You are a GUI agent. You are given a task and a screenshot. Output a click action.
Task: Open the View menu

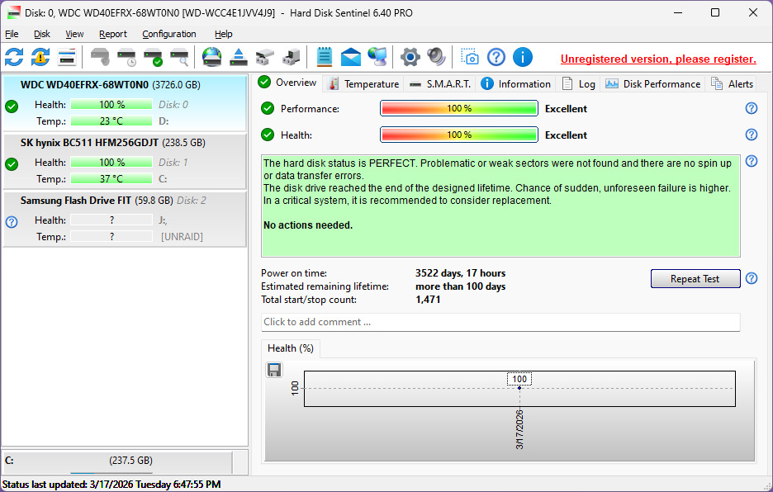click(74, 34)
